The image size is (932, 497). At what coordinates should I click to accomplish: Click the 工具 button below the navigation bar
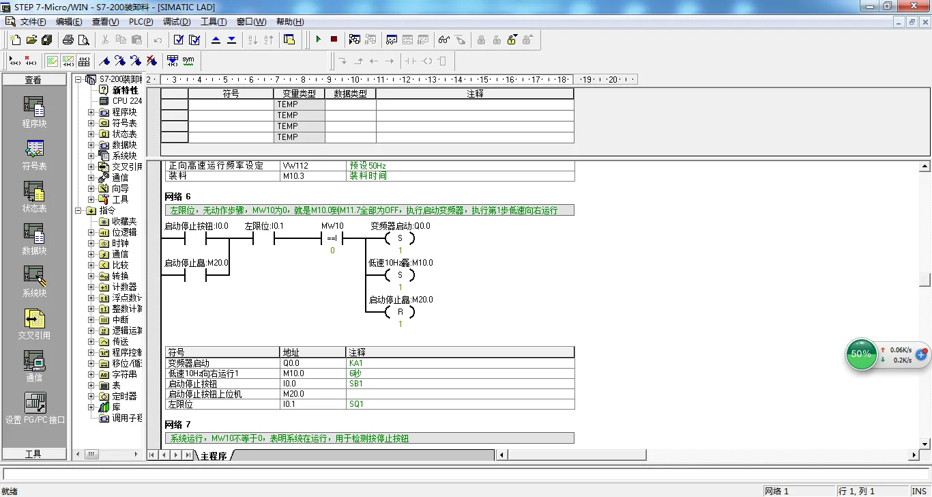click(x=33, y=454)
